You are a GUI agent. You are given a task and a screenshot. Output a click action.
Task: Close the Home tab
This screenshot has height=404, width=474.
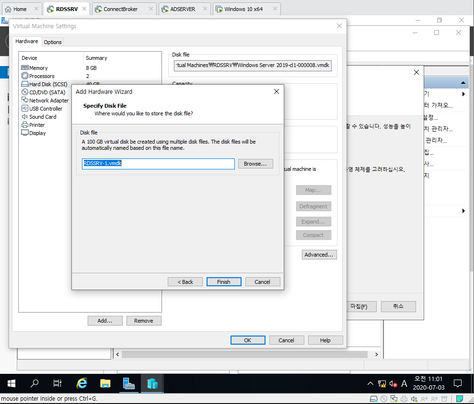tap(36, 9)
